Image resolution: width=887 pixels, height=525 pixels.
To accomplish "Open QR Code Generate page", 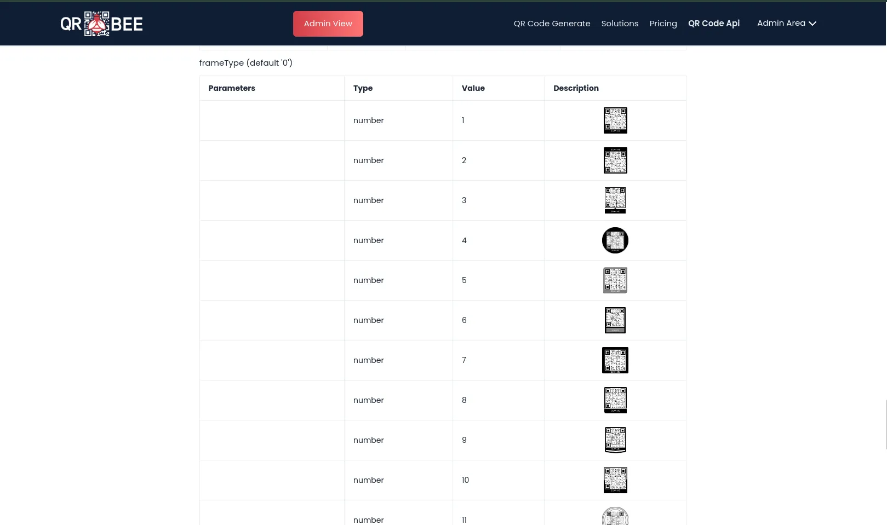I will point(552,24).
